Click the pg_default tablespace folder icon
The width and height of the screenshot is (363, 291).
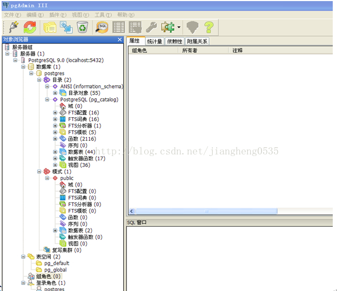click(39, 263)
